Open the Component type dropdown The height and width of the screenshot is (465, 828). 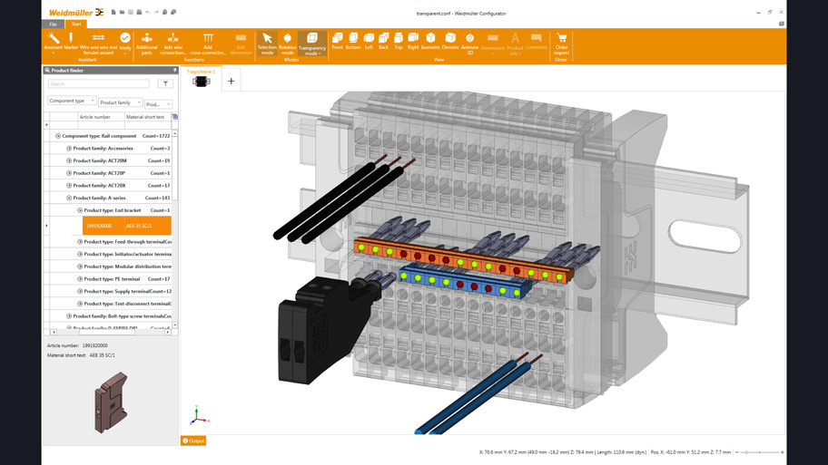(x=72, y=102)
